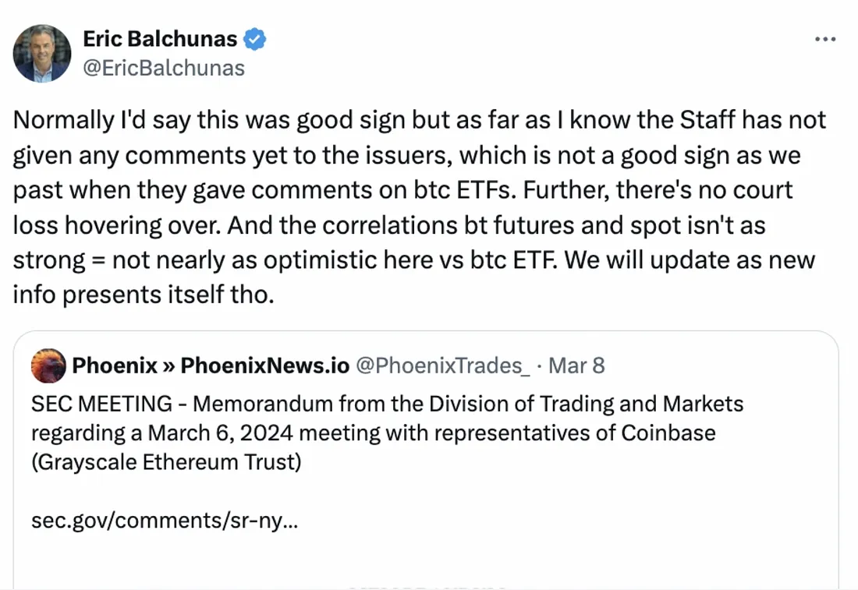Screen dimensions: 858x590
Task: Open Eric Balchunas's profile picture
Action: (42, 53)
